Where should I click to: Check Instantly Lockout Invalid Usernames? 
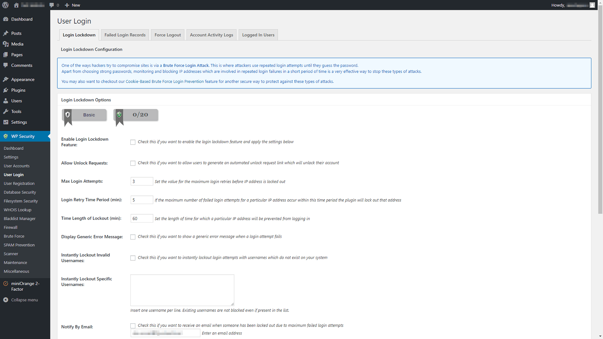point(133,258)
